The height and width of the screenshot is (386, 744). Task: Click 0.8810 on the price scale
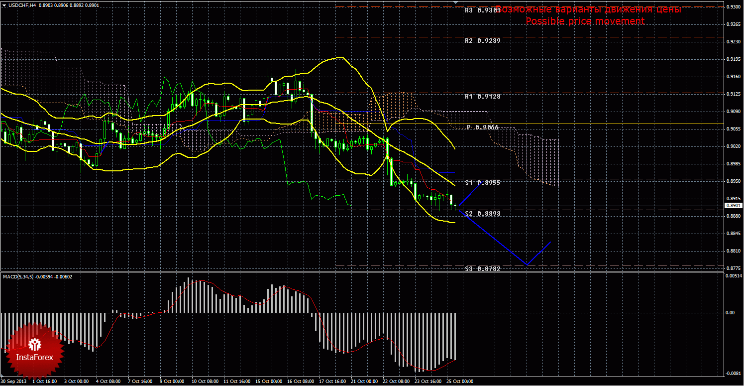point(734,251)
